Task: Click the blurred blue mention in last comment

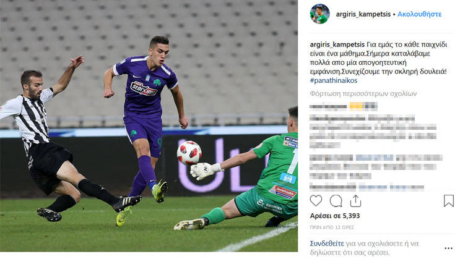Action: pos(373,187)
